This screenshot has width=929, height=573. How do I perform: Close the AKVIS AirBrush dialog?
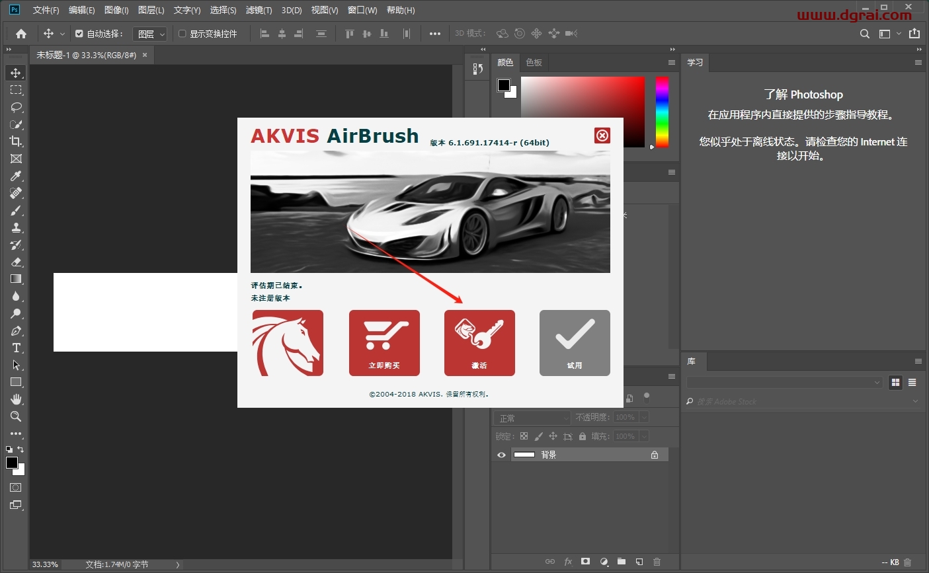(602, 135)
